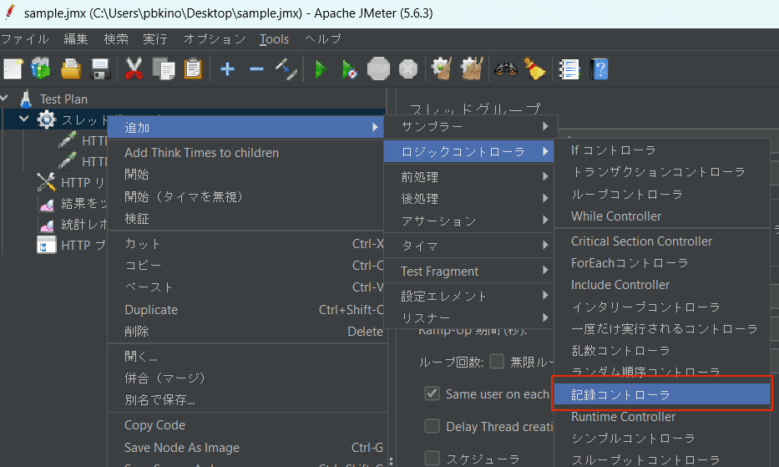The image size is (779, 467).
Task: Expand the リスナー submenu
Action: click(468, 317)
